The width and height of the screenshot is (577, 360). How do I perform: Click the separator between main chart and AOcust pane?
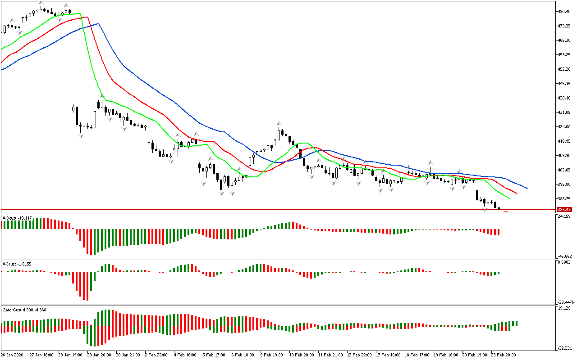278,213
